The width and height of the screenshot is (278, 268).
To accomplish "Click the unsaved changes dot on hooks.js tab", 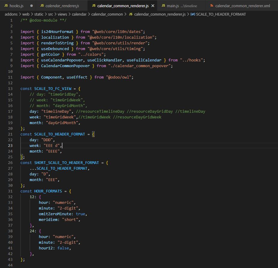I will point(31,5).
